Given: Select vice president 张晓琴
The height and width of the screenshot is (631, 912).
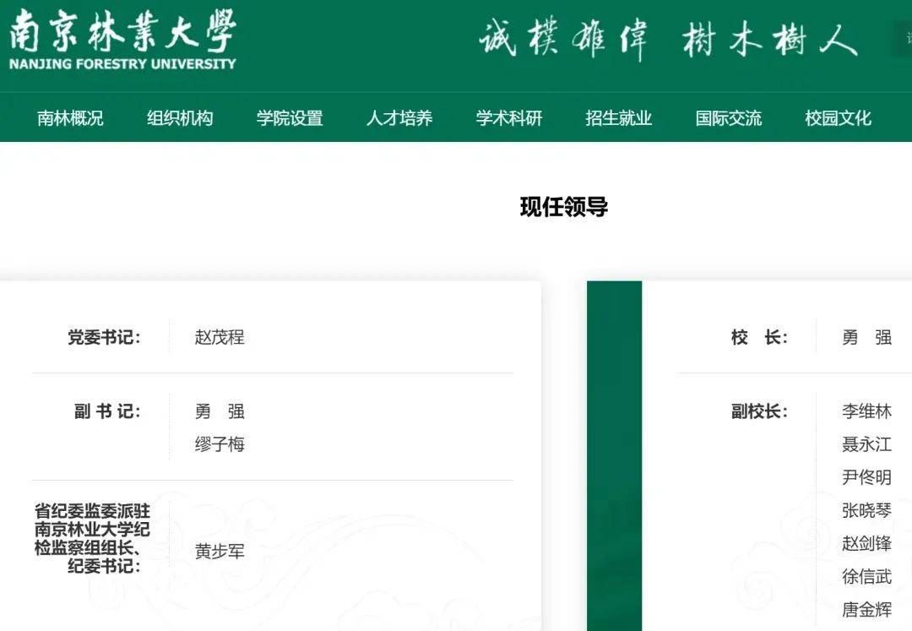Looking at the screenshot, I should (866, 510).
